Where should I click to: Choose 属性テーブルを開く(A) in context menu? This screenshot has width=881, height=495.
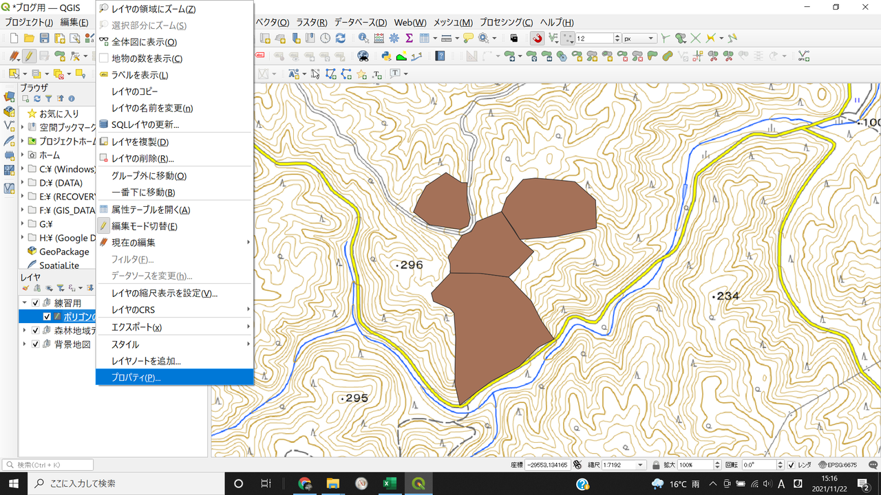pyautogui.click(x=151, y=210)
